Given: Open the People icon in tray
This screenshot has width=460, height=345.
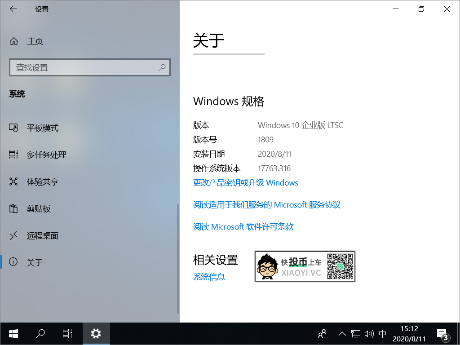Looking at the screenshot, I should tap(322, 334).
